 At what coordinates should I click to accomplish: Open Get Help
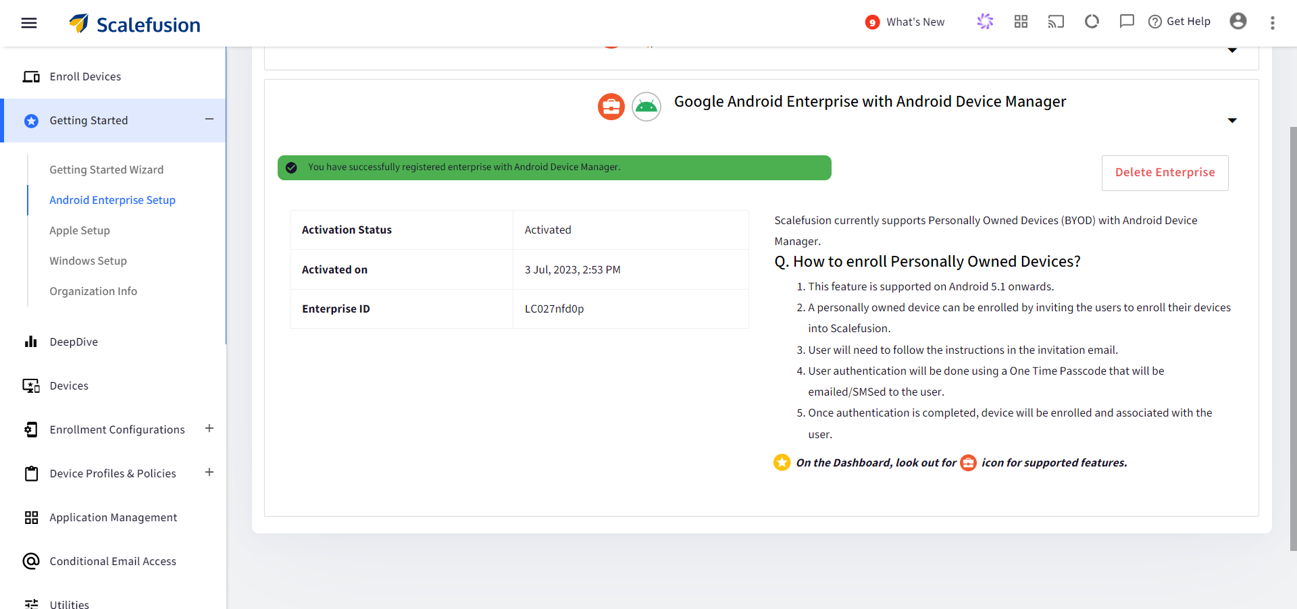1179,22
